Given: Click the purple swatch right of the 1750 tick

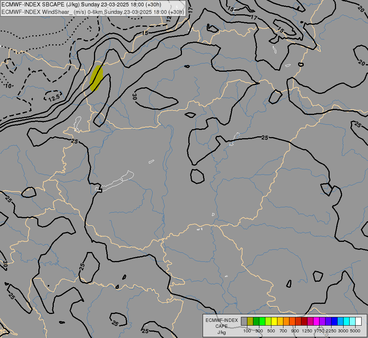Looking at the screenshot, I should point(322,321).
